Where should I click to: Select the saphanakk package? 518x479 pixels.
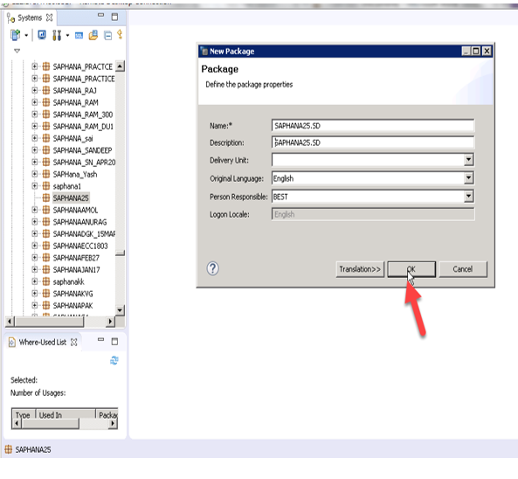point(68,281)
